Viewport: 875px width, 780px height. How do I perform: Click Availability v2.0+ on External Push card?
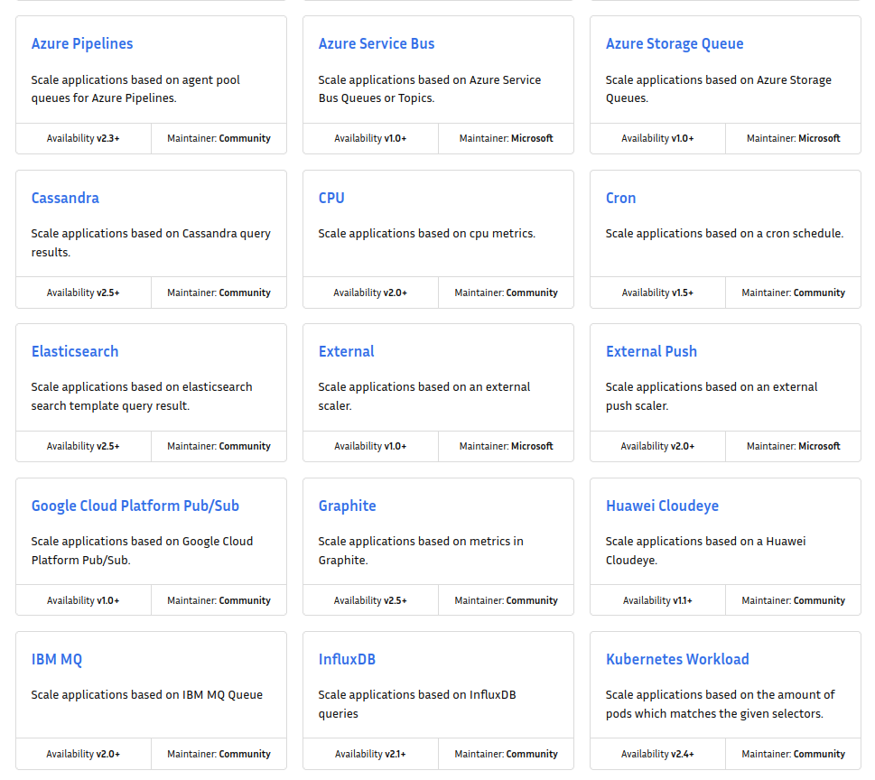[658, 446]
